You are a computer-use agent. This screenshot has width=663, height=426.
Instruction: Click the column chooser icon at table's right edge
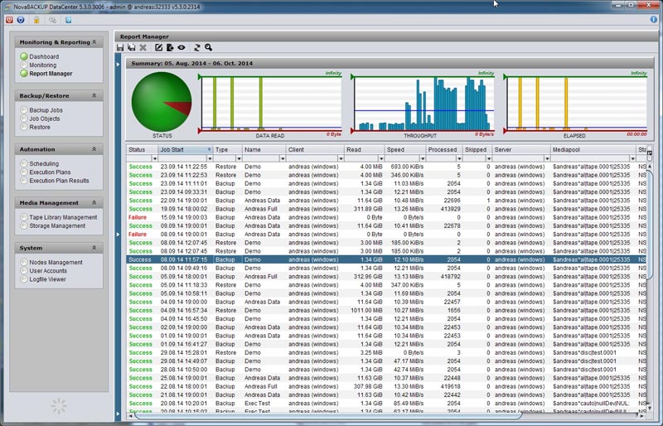coord(650,153)
